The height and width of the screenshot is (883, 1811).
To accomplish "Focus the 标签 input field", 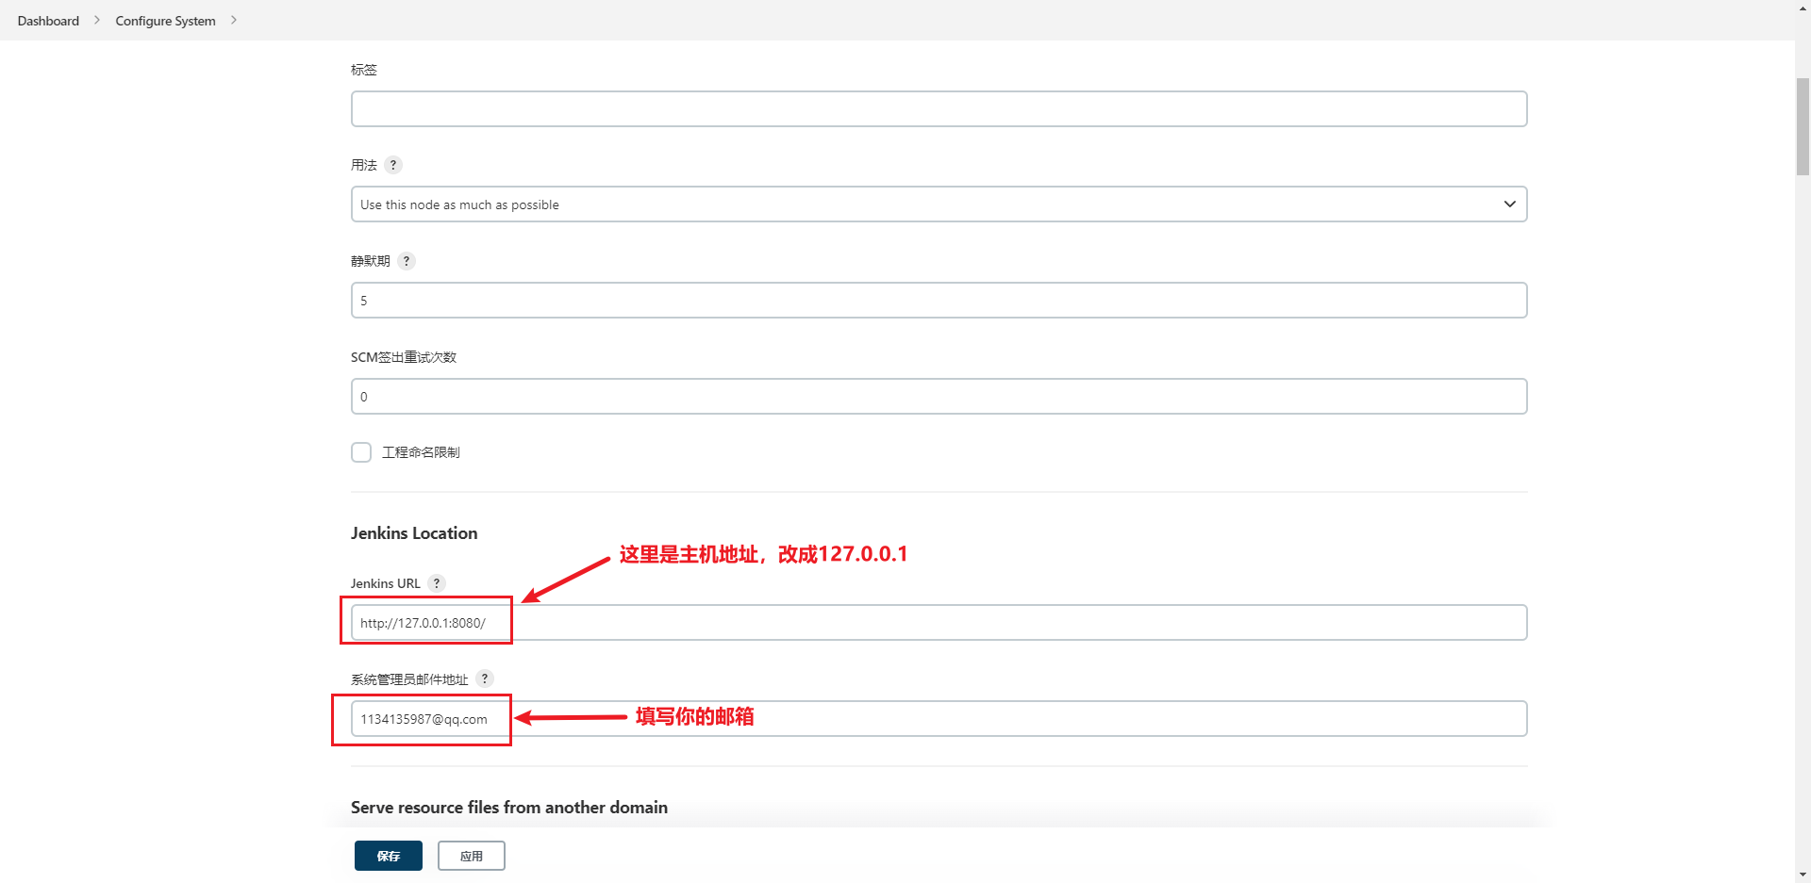I will tap(939, 109).
